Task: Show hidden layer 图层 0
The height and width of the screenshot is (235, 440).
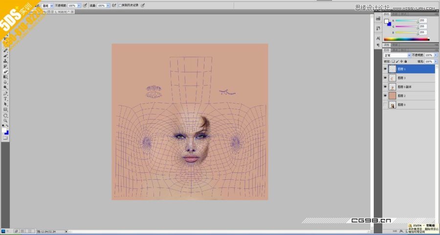Action: coord(385,105)
